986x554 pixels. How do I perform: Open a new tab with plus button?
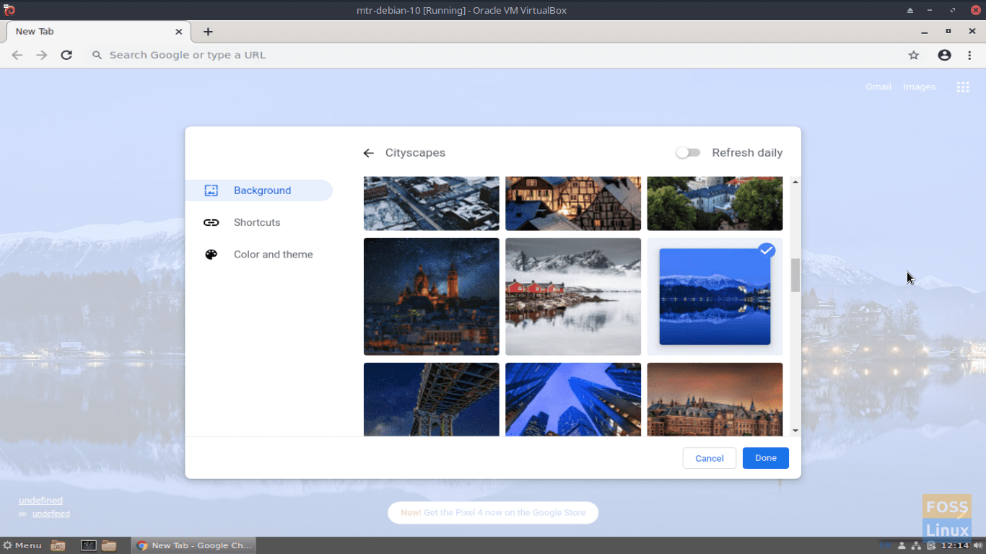208,32
